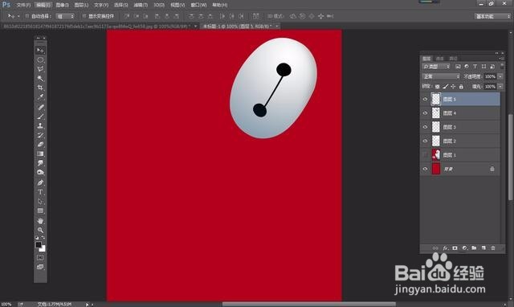Screen dimensions: 514x307
Task: Click the create new layer icon
Action: (x=483, y=248)
